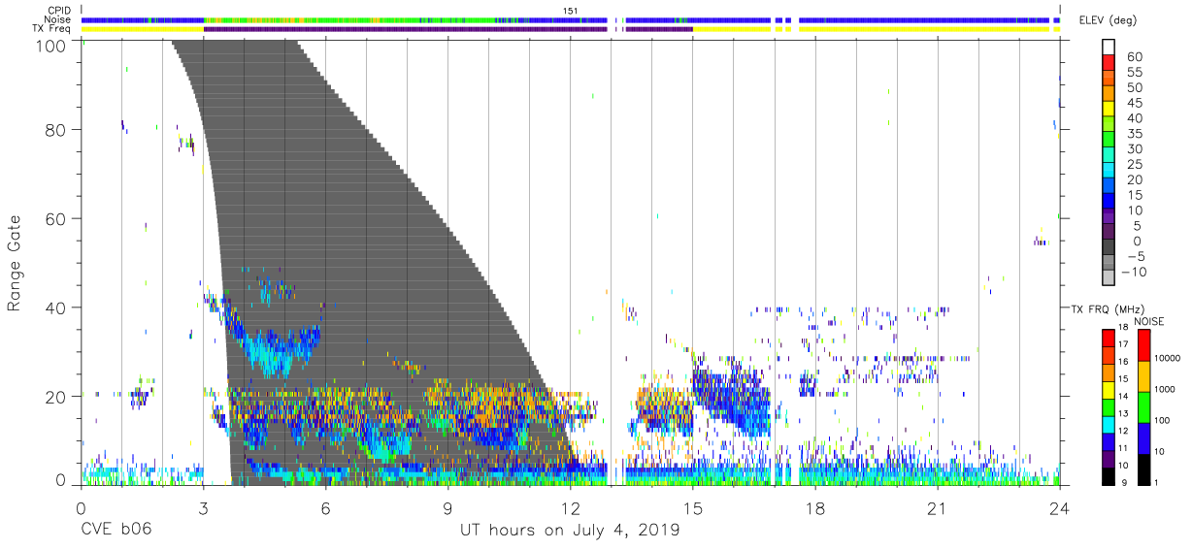Click the green swatch in noise legend
1192x550 pixels.
coord(1146,406)
